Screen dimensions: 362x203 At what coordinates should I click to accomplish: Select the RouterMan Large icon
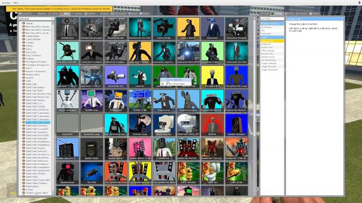(92, 125)
